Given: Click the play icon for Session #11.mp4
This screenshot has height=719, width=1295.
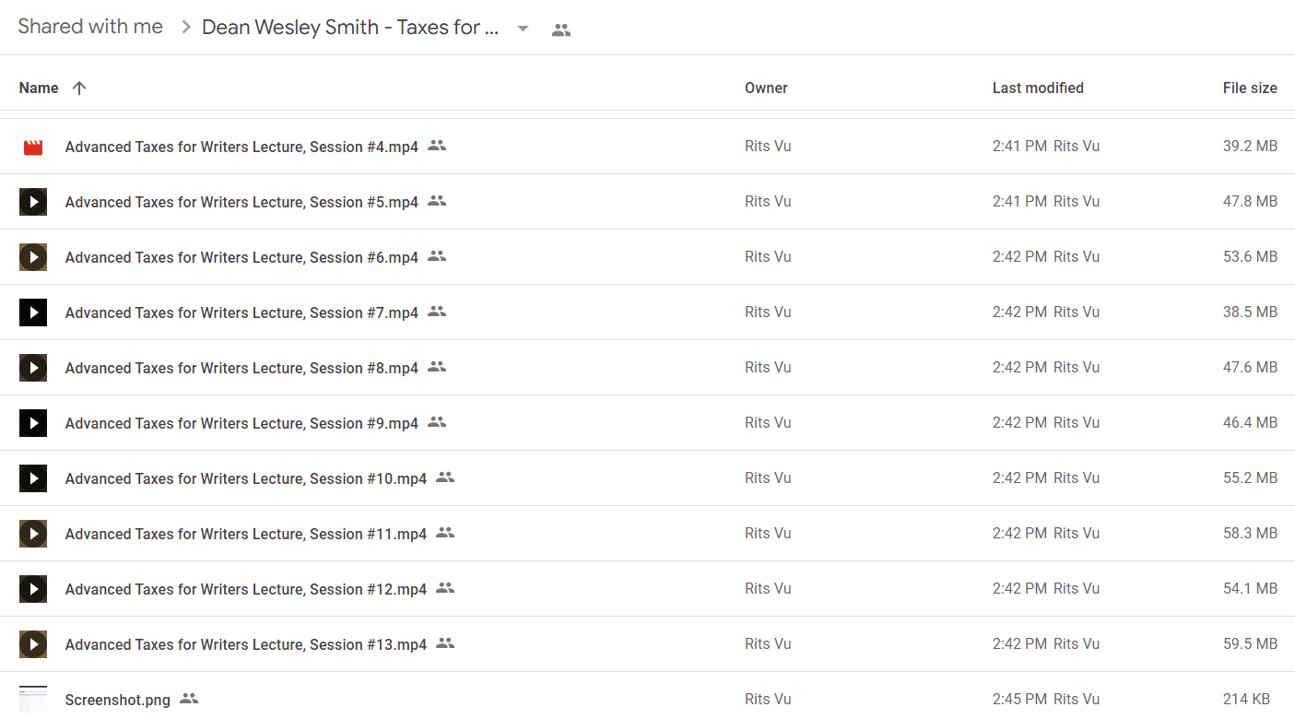Looking at the screenshot, I should [33, 534].
